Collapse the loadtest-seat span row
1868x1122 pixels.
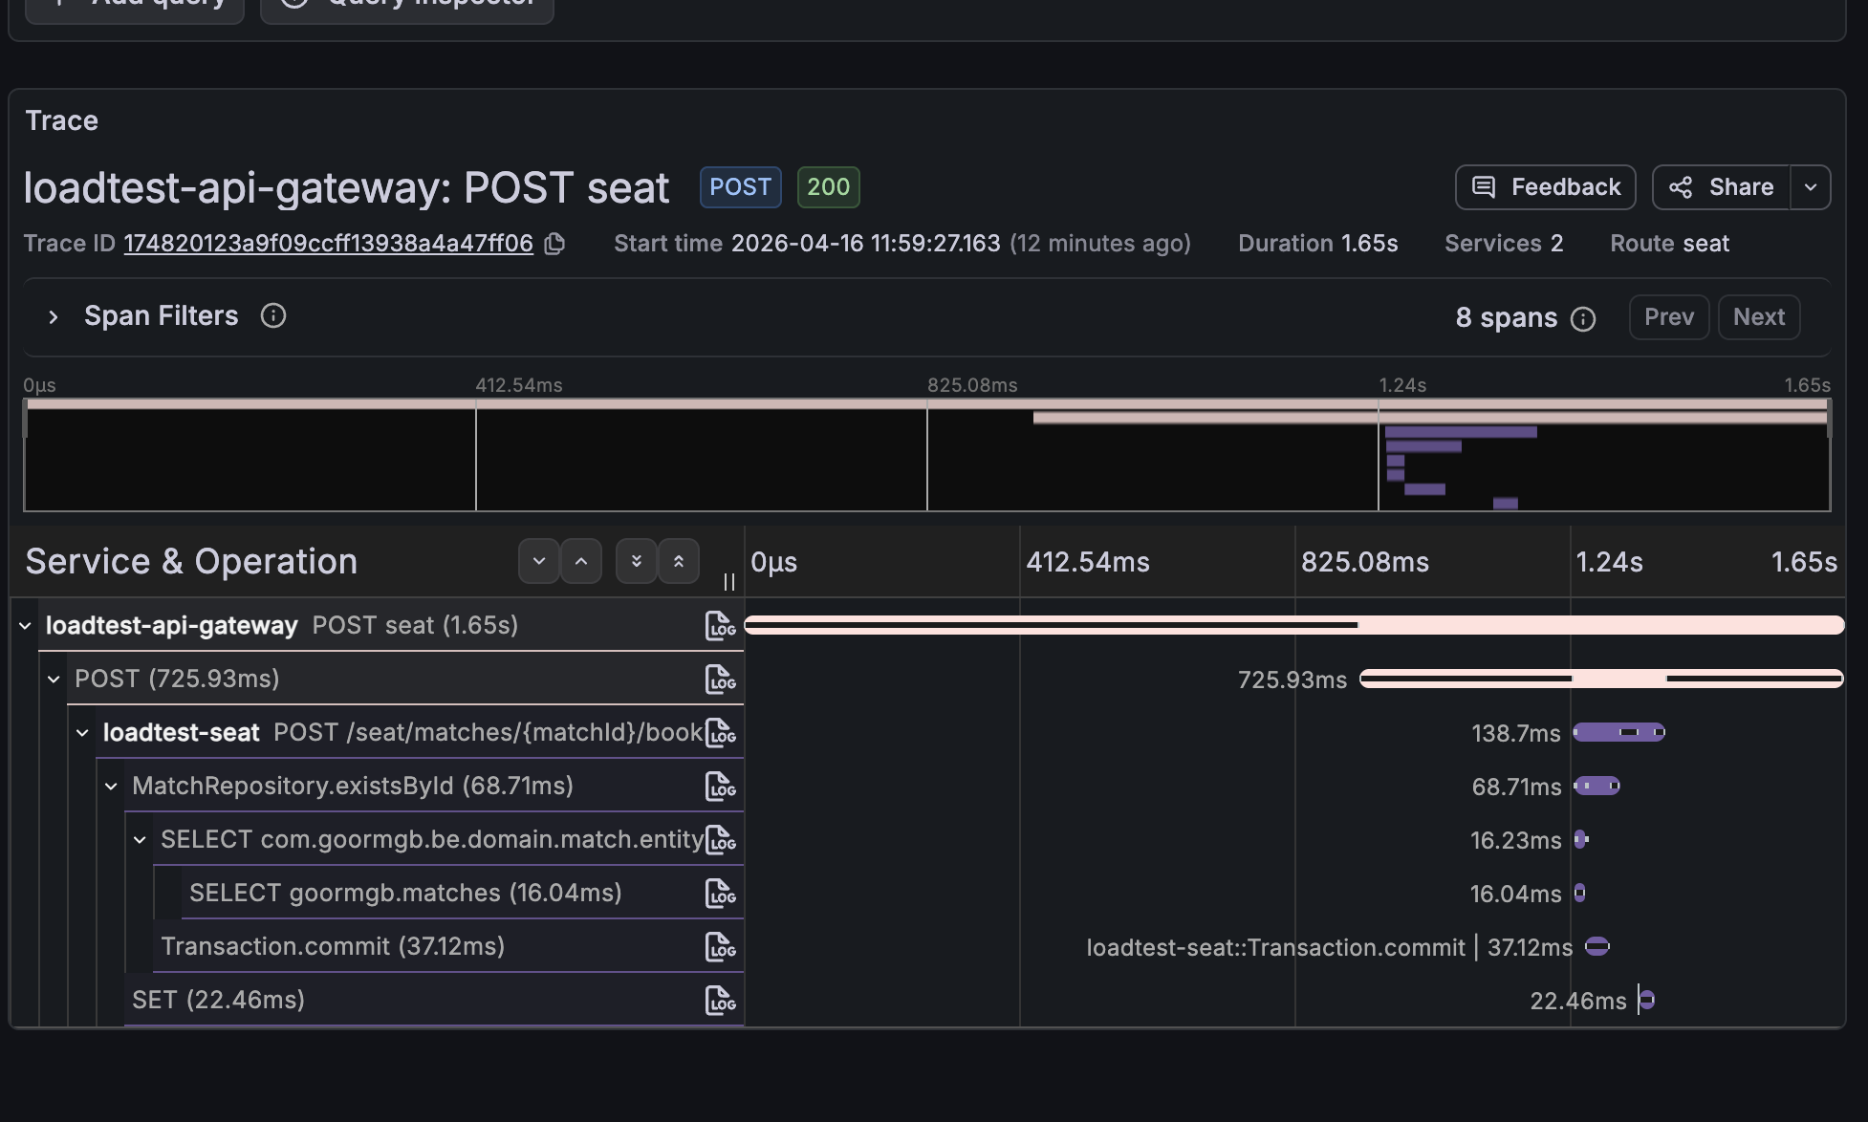pyautogui.click(x=82, y=732)
